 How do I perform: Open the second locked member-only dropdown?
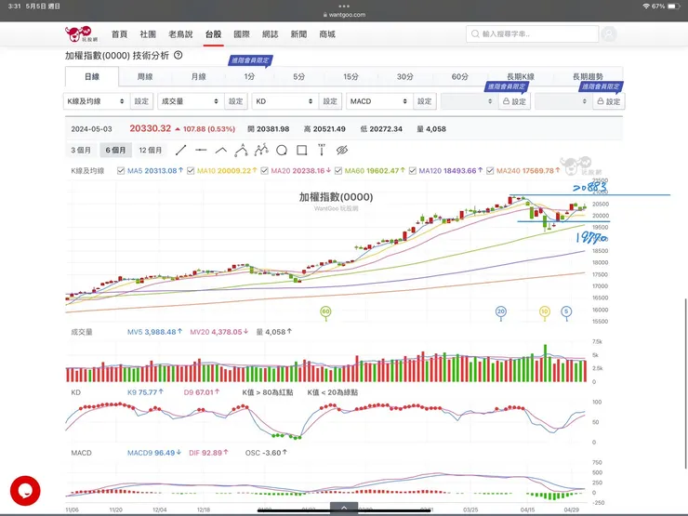point(563,101)
